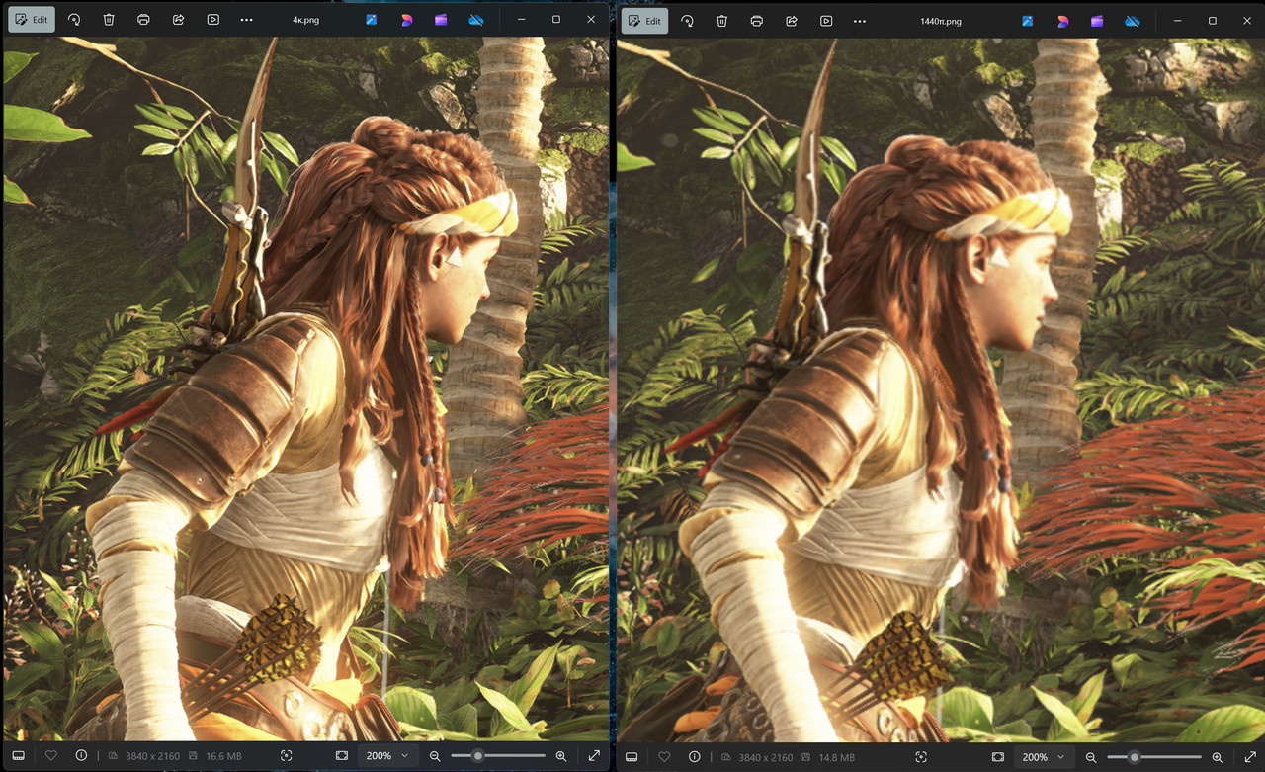Click the 4к.png file name title
The height and width of the screenshot is (772, 1265).
tap(306, 20)
